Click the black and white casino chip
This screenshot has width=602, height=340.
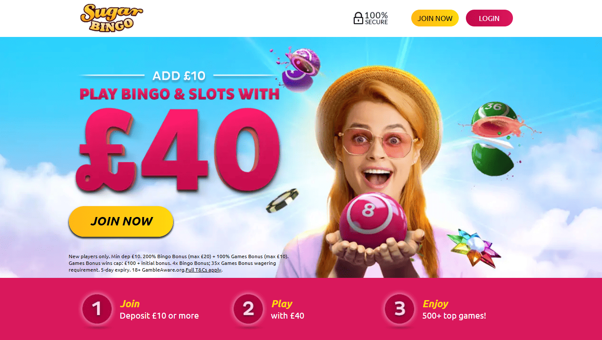[x=282, y=201]
